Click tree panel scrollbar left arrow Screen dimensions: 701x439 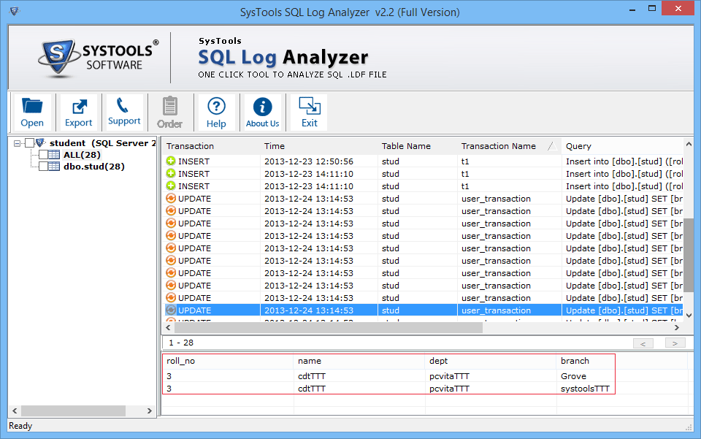pyautogui.click(x=15, y=411)
